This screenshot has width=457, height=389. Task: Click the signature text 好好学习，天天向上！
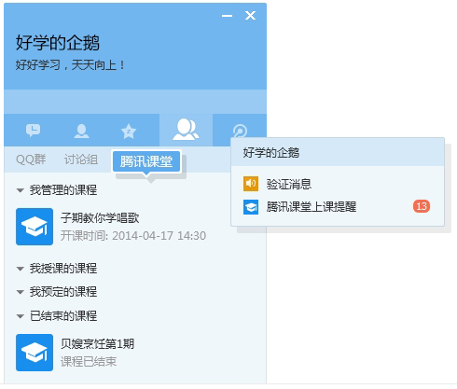click(71, 65)
